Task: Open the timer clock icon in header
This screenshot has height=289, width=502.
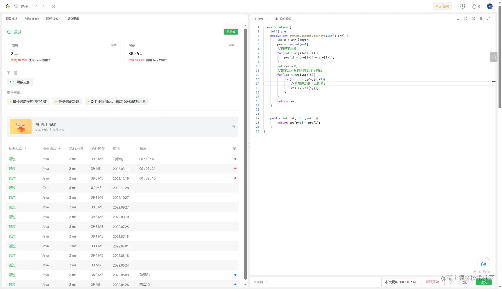Action: 463,6
